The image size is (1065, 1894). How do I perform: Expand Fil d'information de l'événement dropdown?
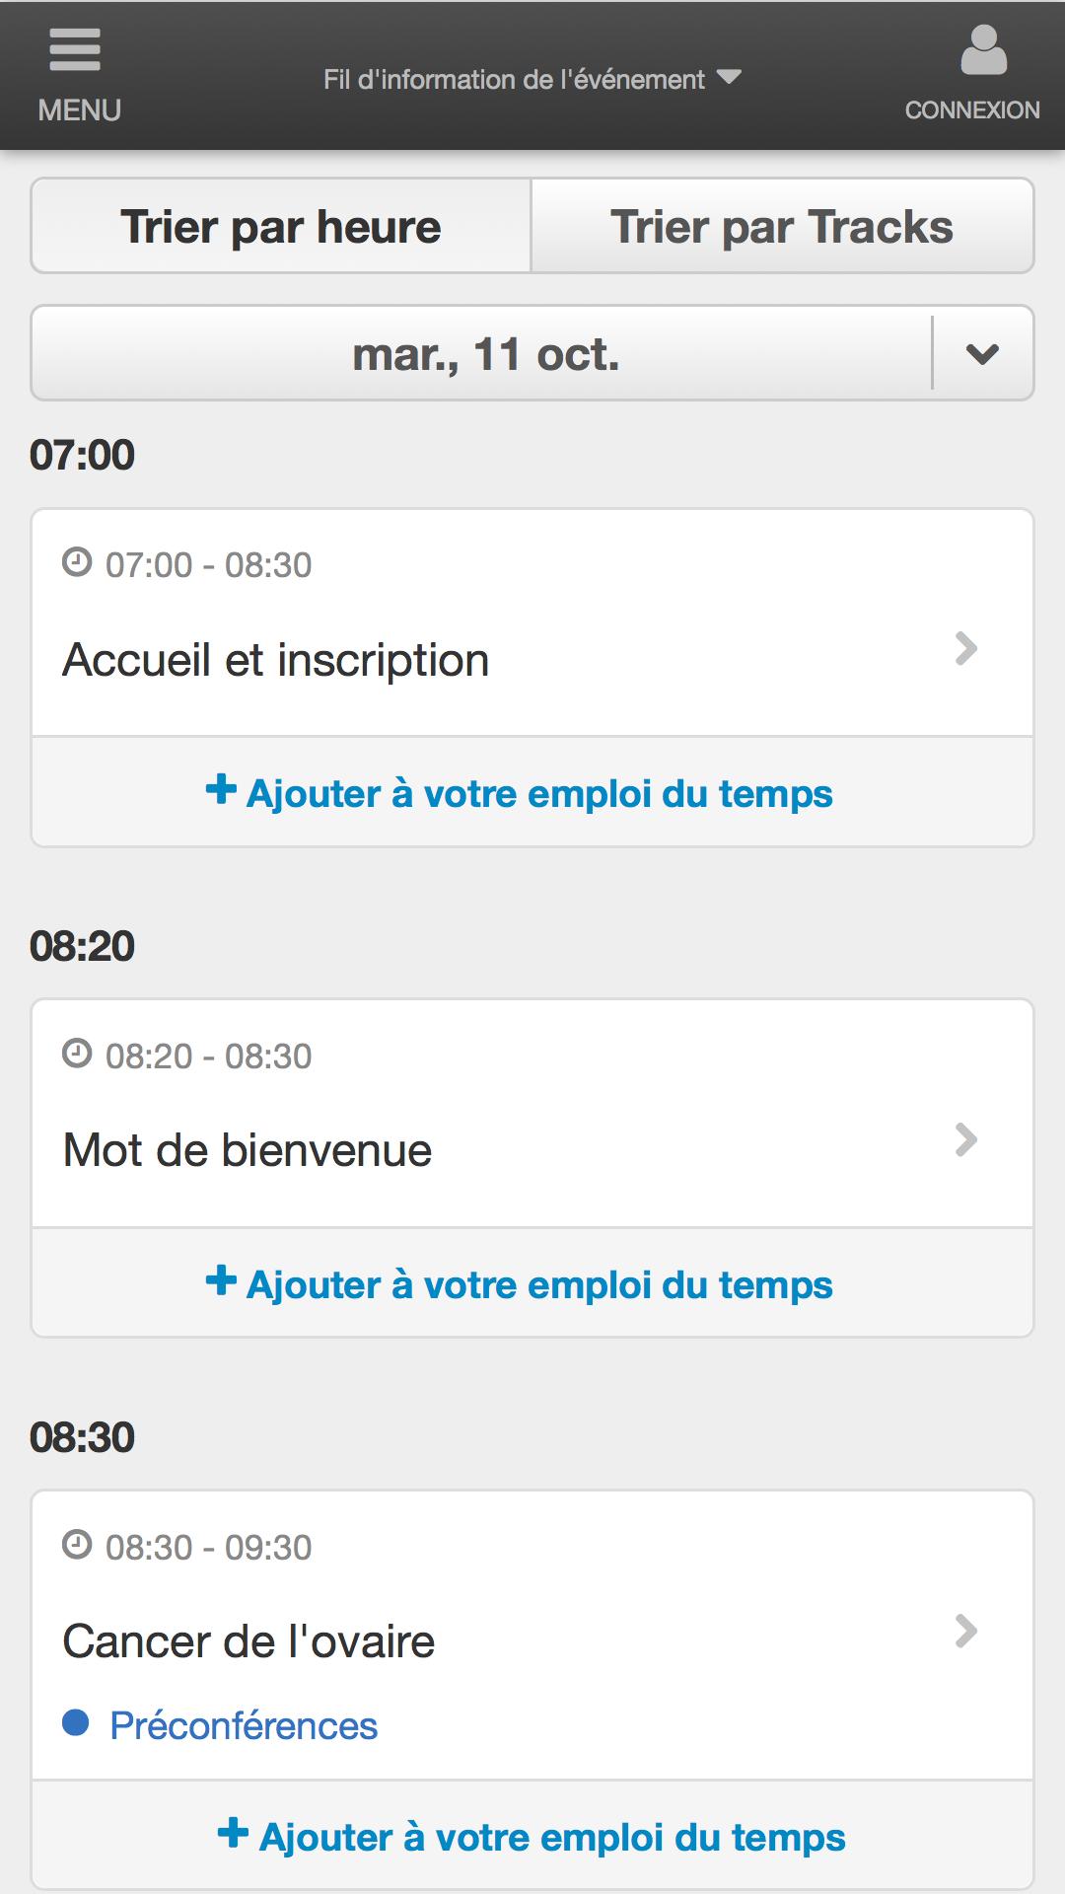532,79
